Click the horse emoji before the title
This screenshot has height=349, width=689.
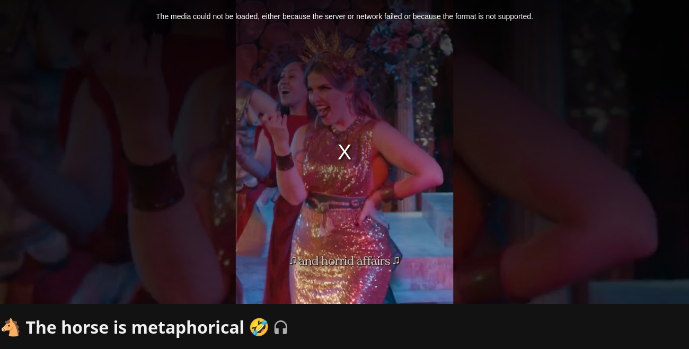click(11, 327)
